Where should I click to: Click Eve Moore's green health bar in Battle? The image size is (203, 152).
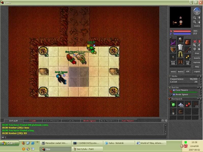(x=185, y=92)
